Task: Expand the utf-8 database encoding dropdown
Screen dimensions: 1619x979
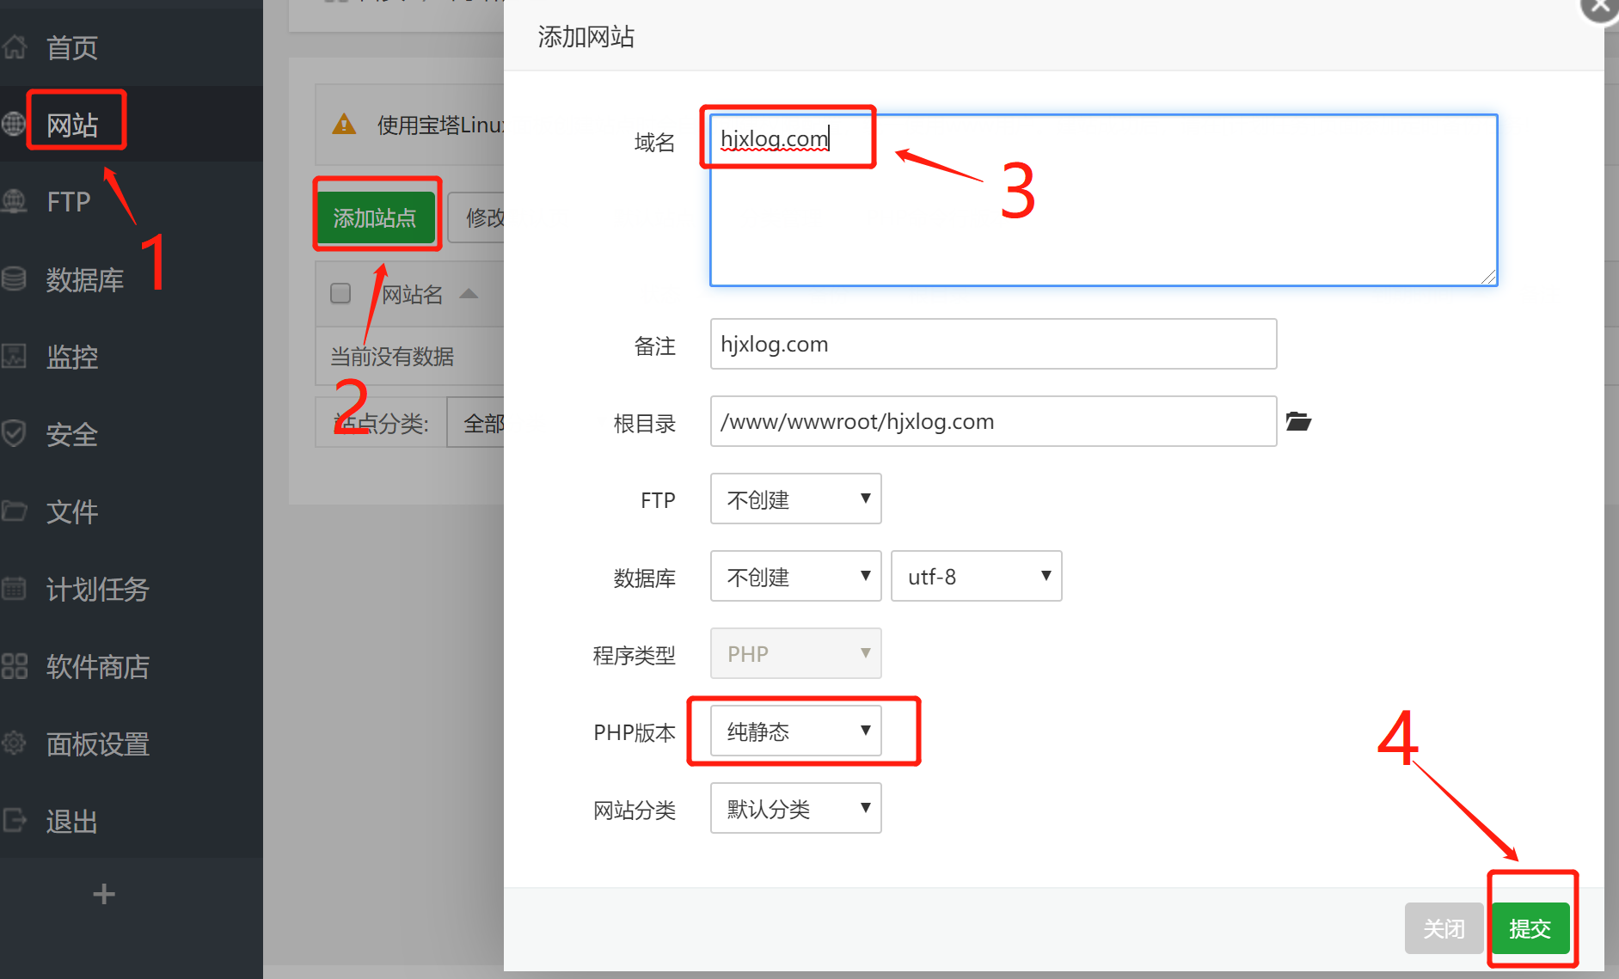Action: [976, 576]
